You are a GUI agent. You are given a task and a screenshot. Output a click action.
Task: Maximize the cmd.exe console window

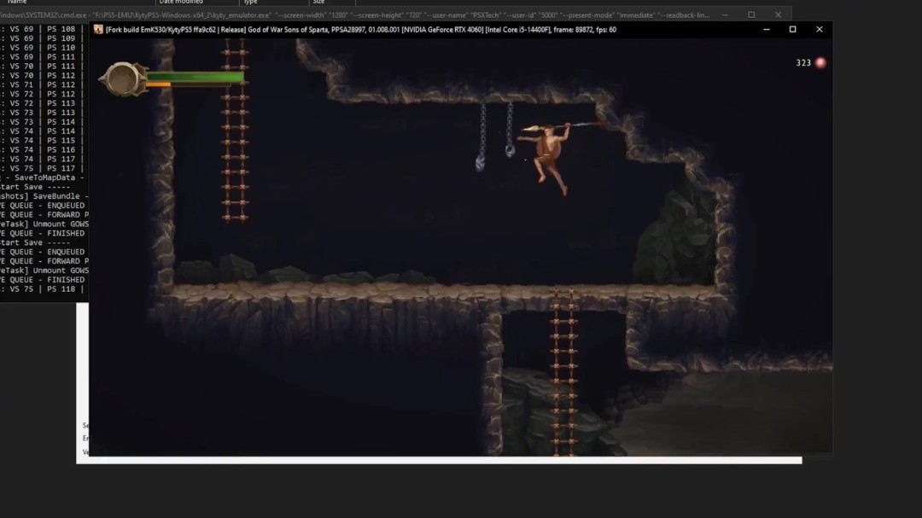pyautogui.click(x=751, y=15)
